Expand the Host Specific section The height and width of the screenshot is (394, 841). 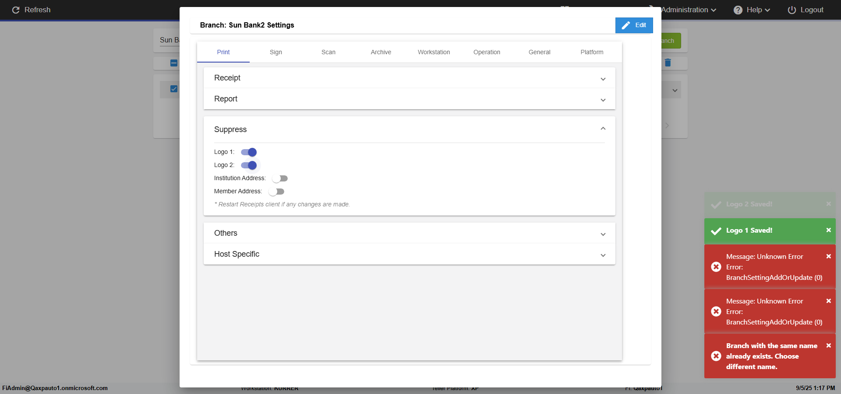(409, 254)
